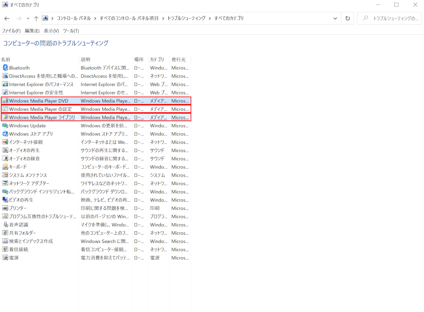
Task: Sort by the 場所 column header
Action: (140, 60)
